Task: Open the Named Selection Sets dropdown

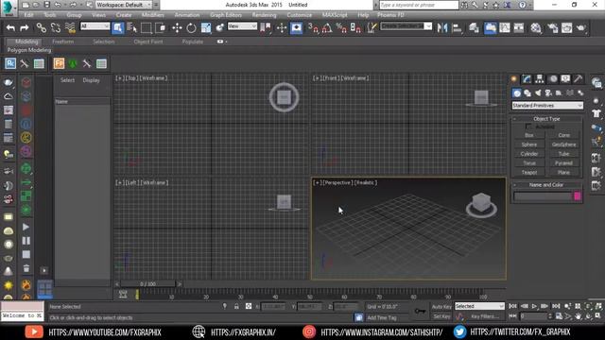Action: tap(406, 26)
